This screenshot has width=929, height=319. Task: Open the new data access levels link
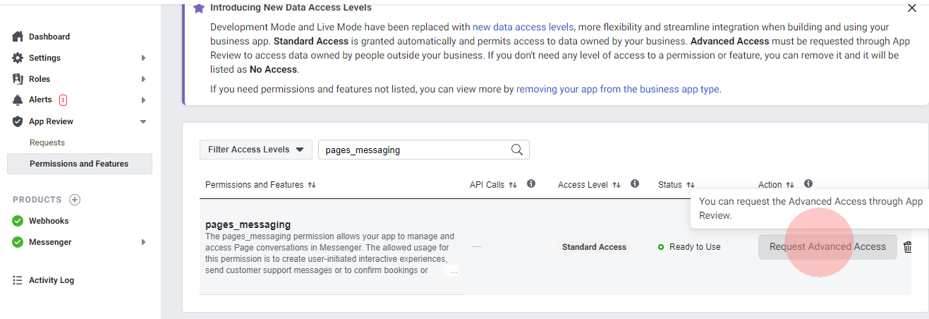(x=523, y=27)
